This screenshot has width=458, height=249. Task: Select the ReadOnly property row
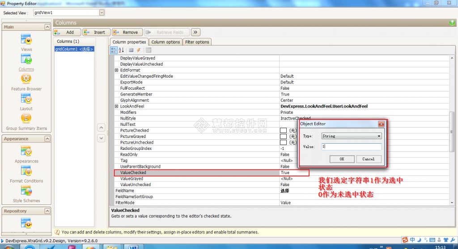pos(282,154)
